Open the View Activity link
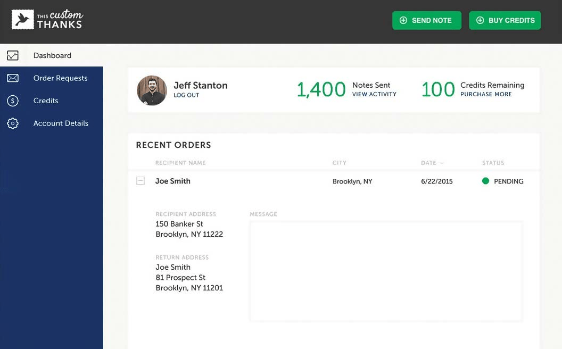This screenshot has width=562, height=349. tap(374, 94)
